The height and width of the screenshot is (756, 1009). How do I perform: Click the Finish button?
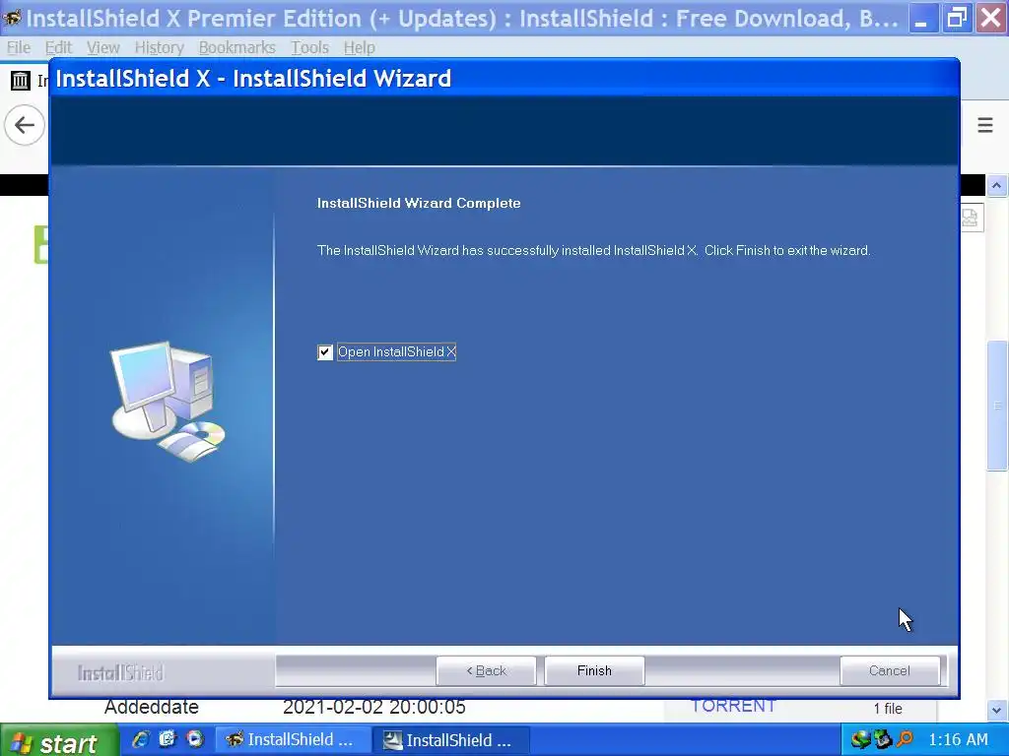[594, 670]
